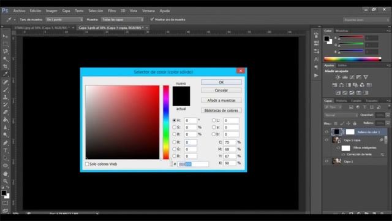The height and width of the screenshot is (221, 392).
Task: Pick a color in the red saturation field
Action: click(x=123, y=122)
